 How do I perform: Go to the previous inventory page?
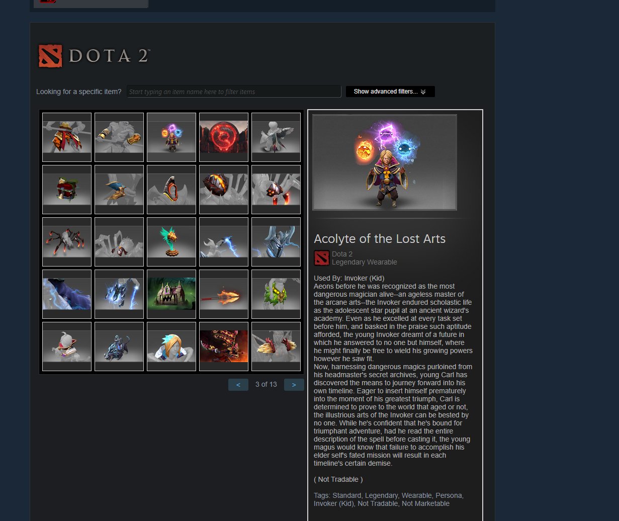[238, 385]
